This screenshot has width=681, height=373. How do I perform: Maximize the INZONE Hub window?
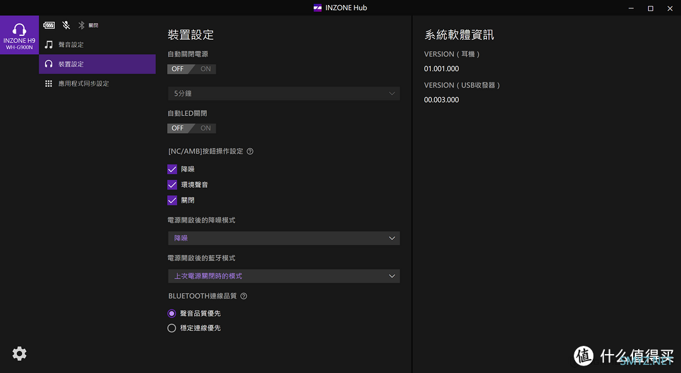[651, 8]
